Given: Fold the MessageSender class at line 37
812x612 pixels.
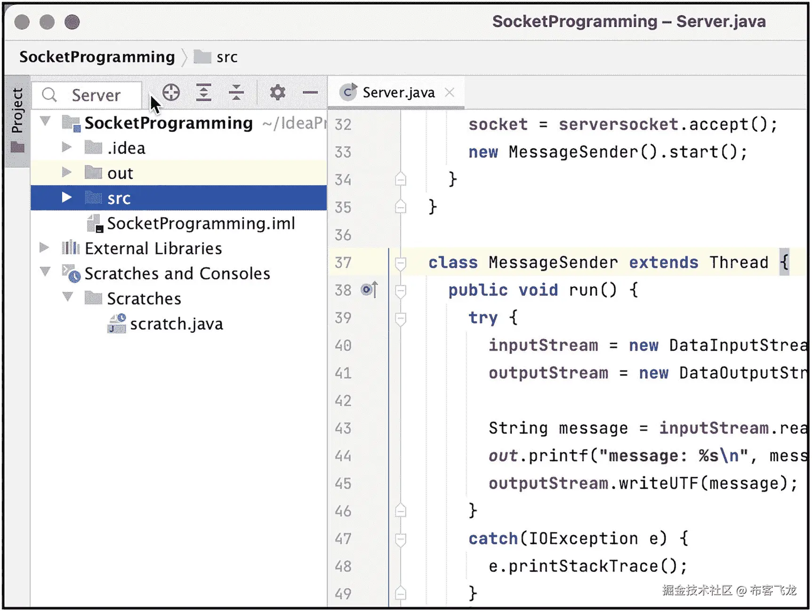Looking at the screenshot, I should [401, 263].
